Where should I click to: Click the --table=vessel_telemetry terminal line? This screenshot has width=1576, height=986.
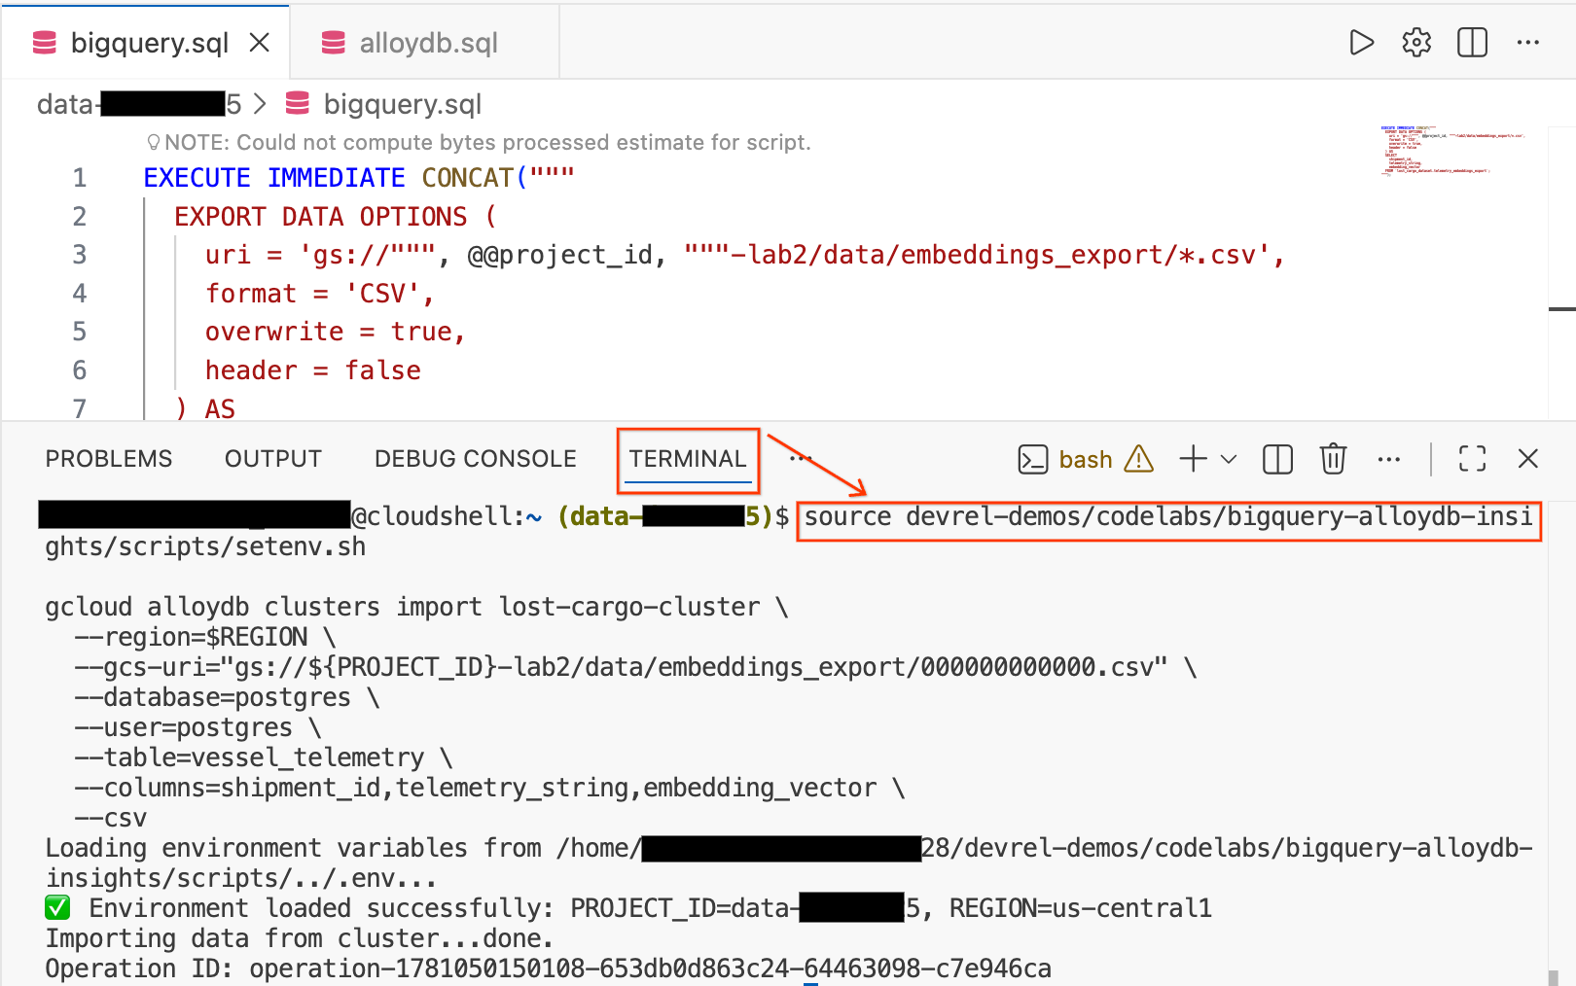(264, 757)
